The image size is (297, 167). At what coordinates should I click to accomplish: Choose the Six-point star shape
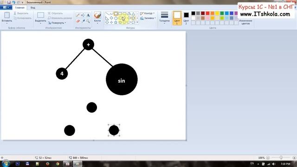120,22
